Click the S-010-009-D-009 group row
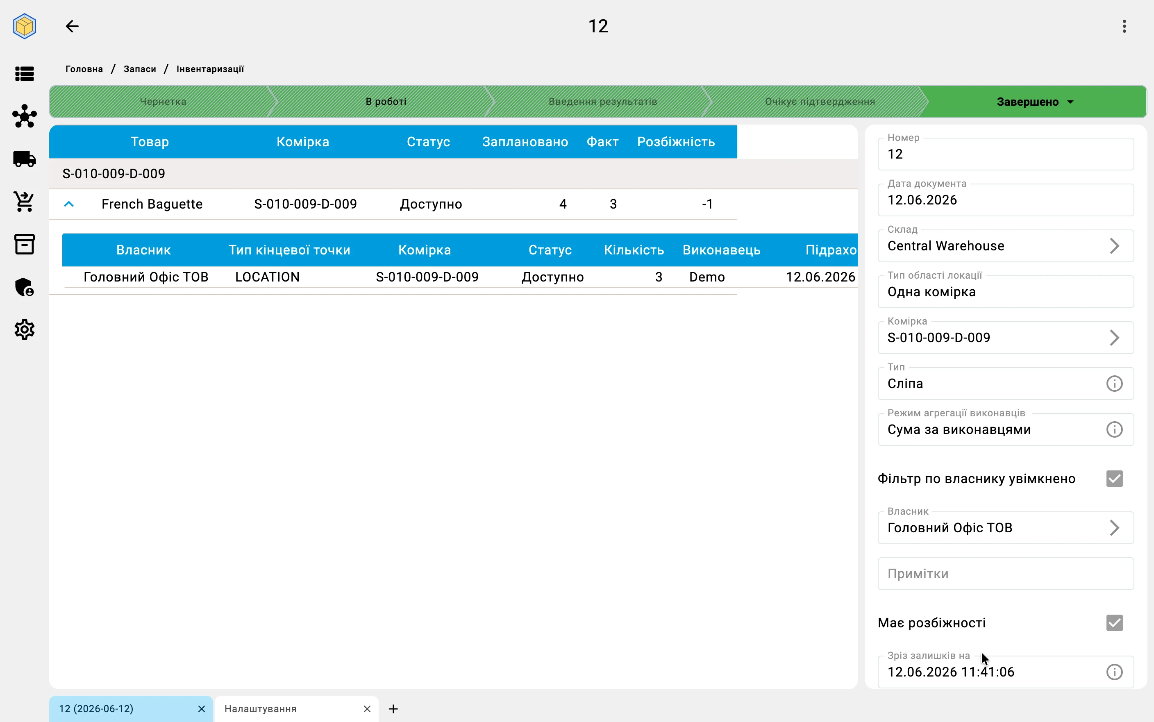Viewport: 1154px width, 722px height. point(454,174)
